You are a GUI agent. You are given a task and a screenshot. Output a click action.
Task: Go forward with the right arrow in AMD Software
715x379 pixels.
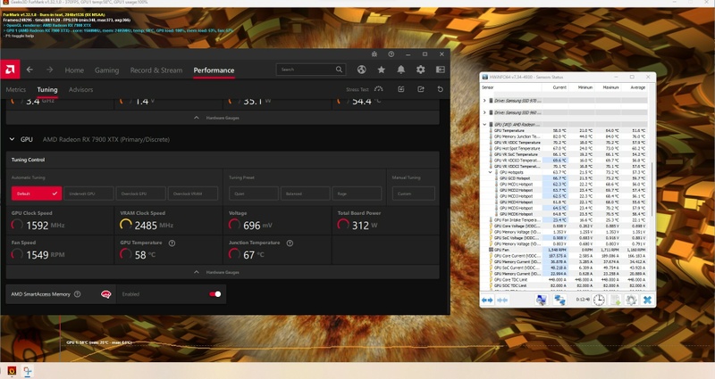[49, 70]
